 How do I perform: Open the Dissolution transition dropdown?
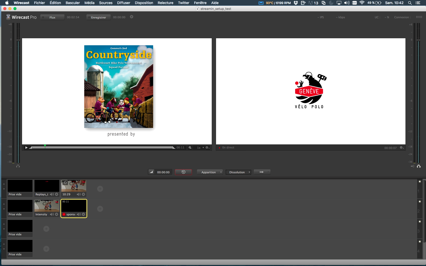[x=238, y=172]
